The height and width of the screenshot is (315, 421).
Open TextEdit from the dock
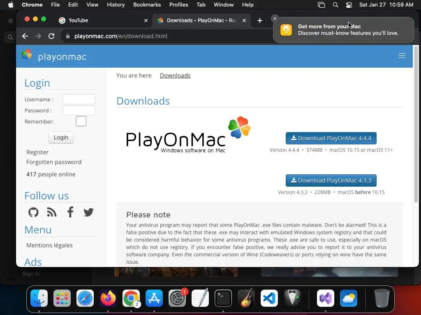click(200, 298)
